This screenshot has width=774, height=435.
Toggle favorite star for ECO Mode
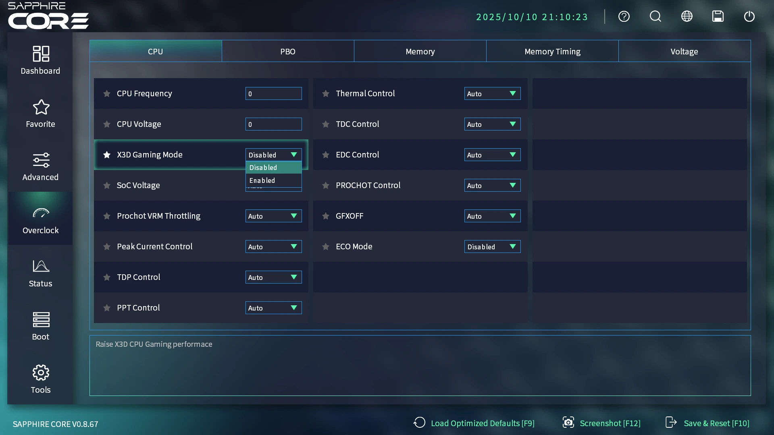(326, 246)
